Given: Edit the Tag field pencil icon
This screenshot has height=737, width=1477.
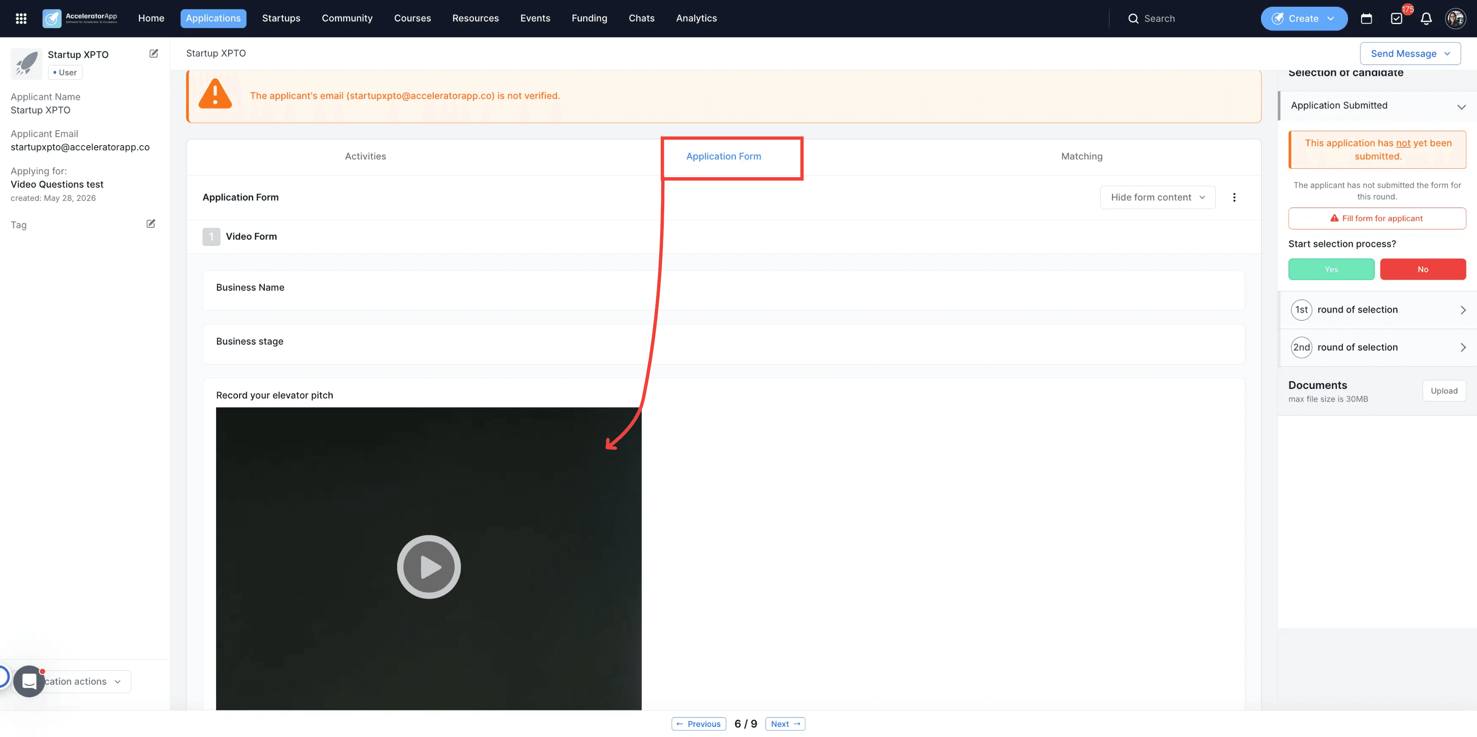Looking at the screenshot, I should [151, 224].
